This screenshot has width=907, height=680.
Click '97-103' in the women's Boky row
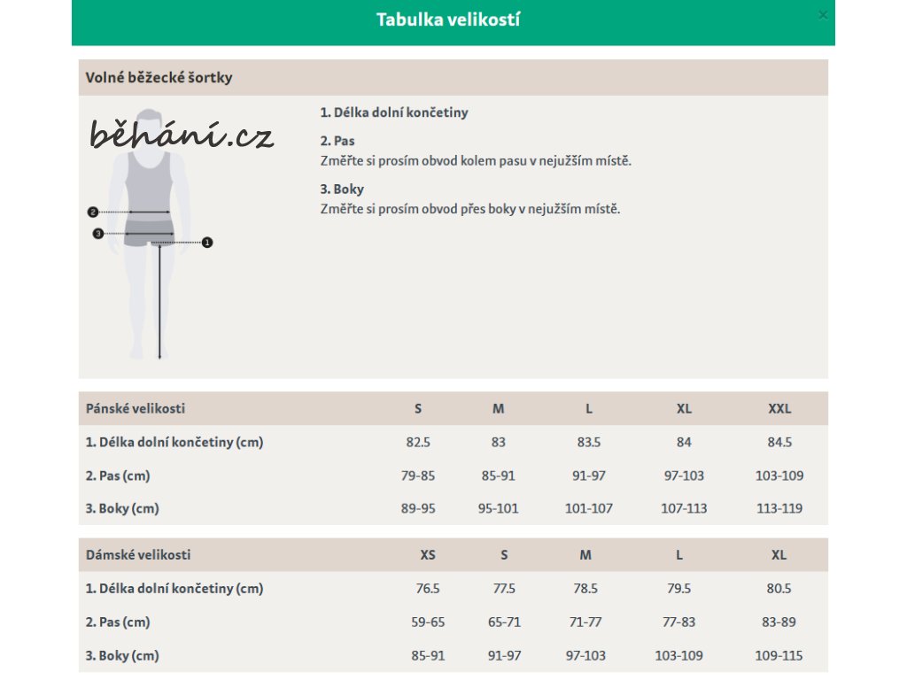click(585, 656)
